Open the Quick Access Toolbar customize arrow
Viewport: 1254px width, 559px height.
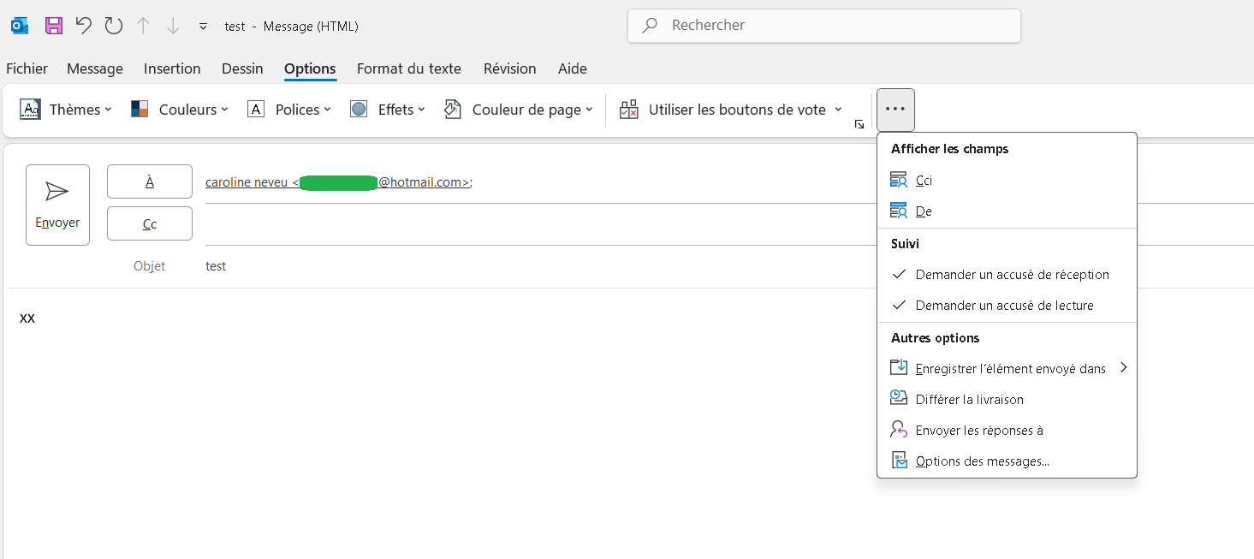203,26
